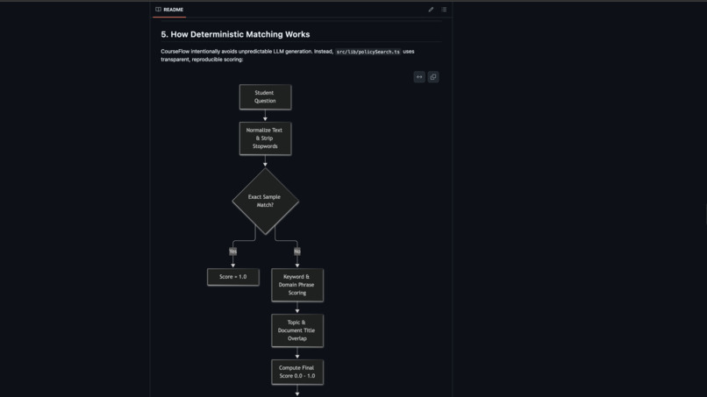Viewport: 707px width, 397px height.
Task: Click the 'Normalize Text & Strip Stopwords' node
Action: [265, 138]
